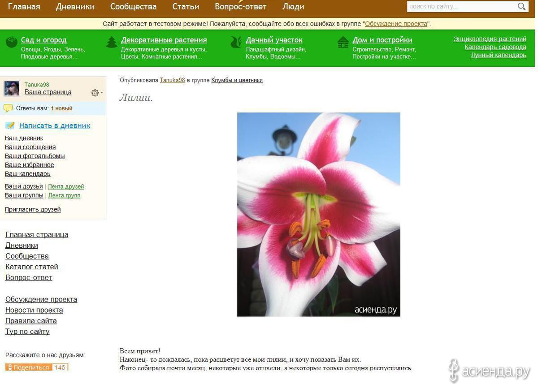
Task: Open Сообщества in top menu
Action: pos(133,7)
